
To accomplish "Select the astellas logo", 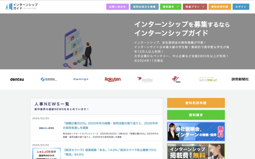I will (144, 79).
